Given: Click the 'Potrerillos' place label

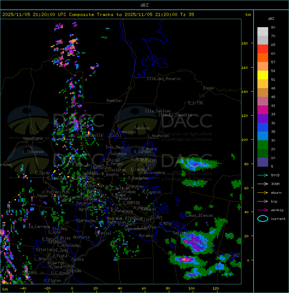Looking at the screenshot, I should click(x=58, y=192).
